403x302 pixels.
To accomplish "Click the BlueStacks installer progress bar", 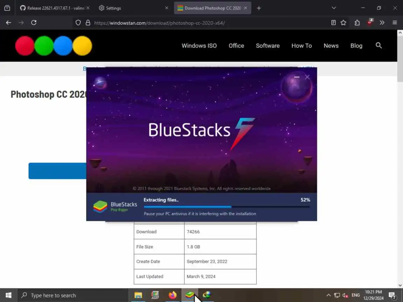I will pos(227,207).
